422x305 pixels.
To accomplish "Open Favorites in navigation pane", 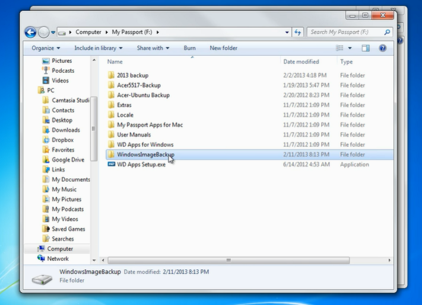I will pyautogui.click(x=63, y=150).
